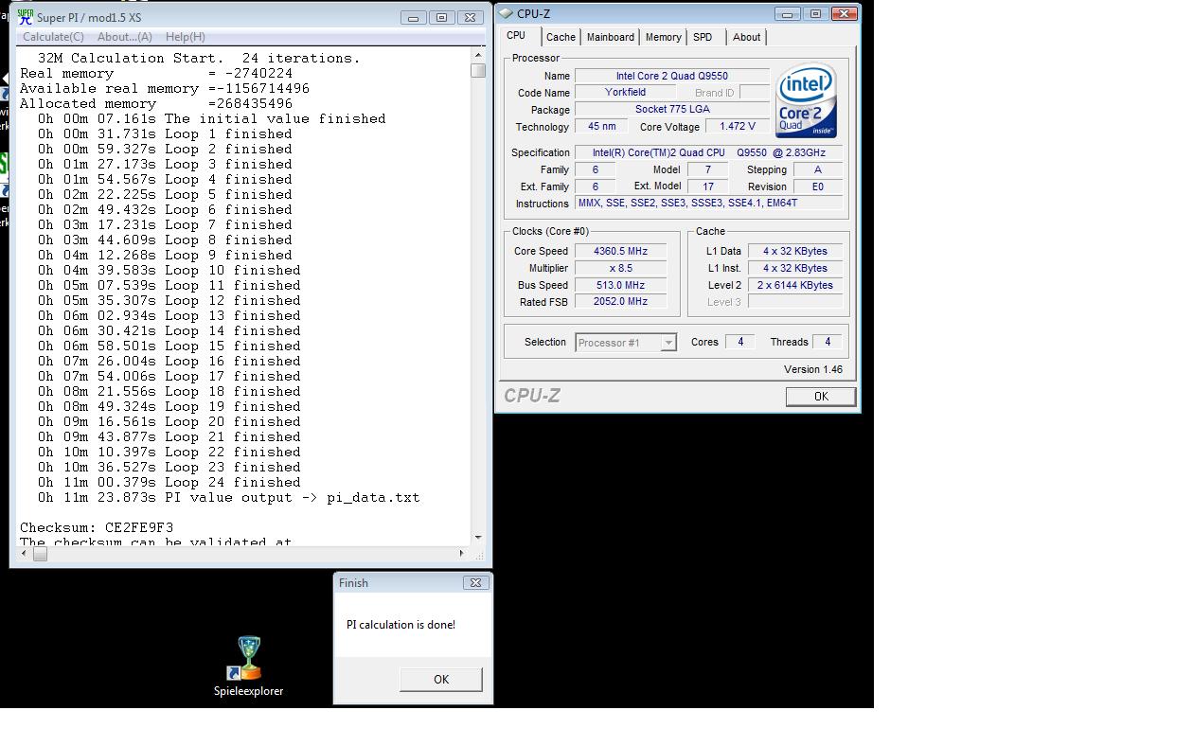Click the line 'Checksum: CE2FE9F3'
Screen dimensions: 1193x746
point(97,527)
